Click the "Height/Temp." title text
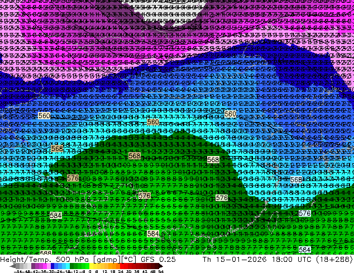Screen dimensions: 354x273 pyautogui.click(x=26, y=259)
